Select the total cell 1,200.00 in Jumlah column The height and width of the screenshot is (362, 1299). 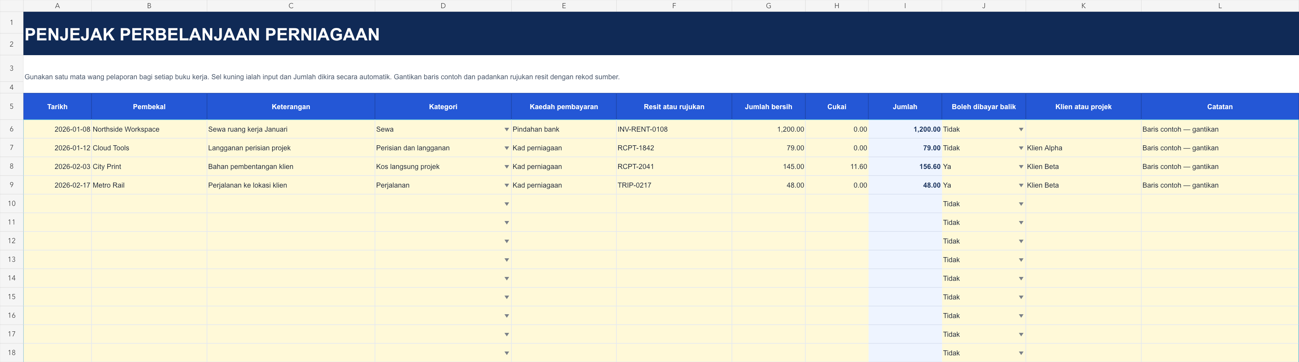[x=905, y=129]
